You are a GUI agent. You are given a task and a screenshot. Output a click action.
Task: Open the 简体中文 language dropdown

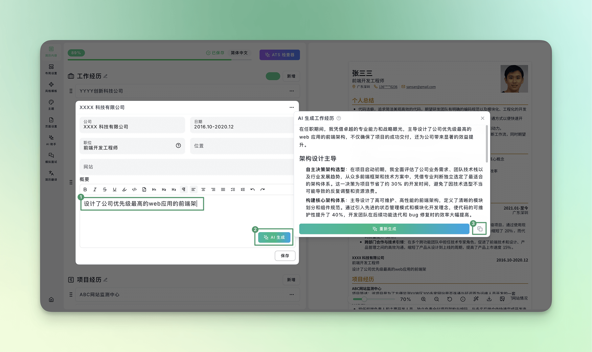(x=239, y=53)
